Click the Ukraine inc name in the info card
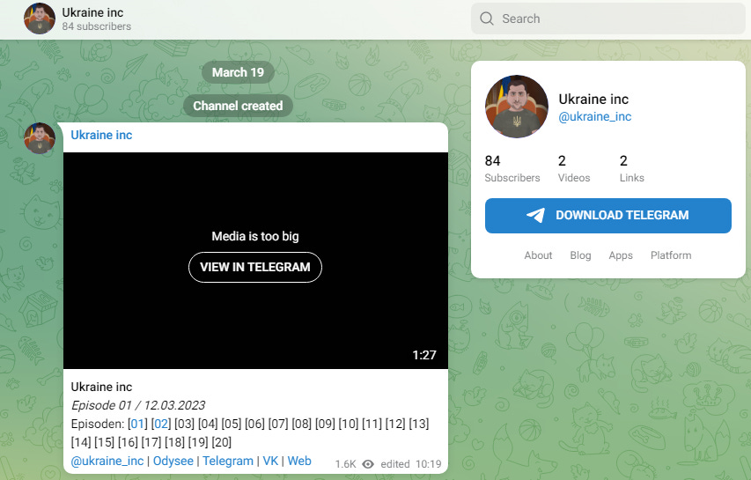The height and width of the screenshot is (480, 751). 593,100
